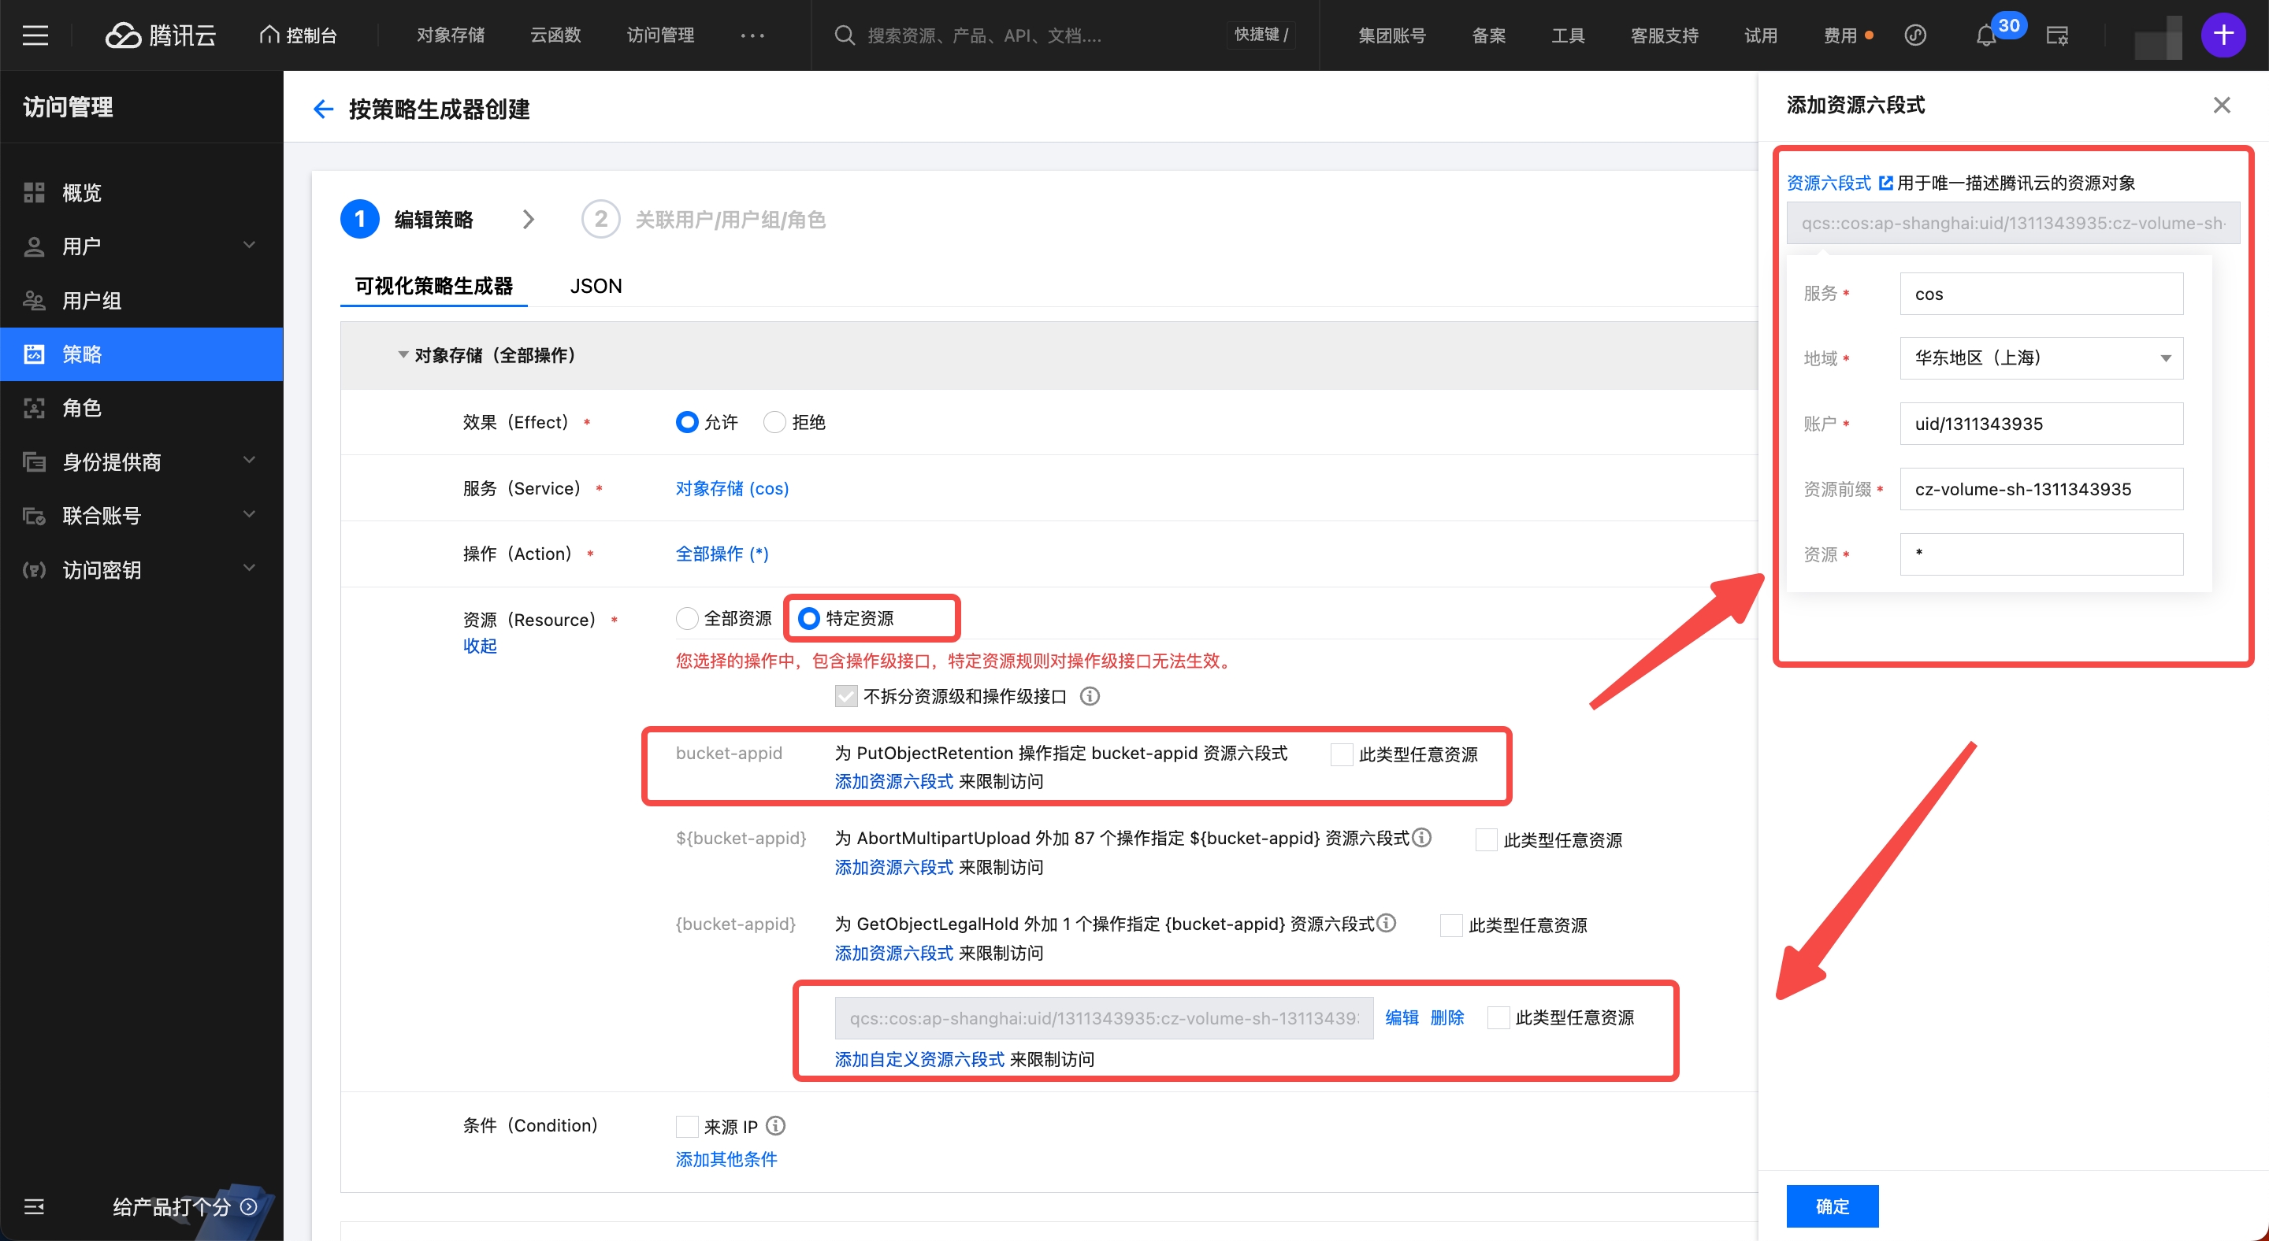Open the hamburger menu icon top-left

35,35
